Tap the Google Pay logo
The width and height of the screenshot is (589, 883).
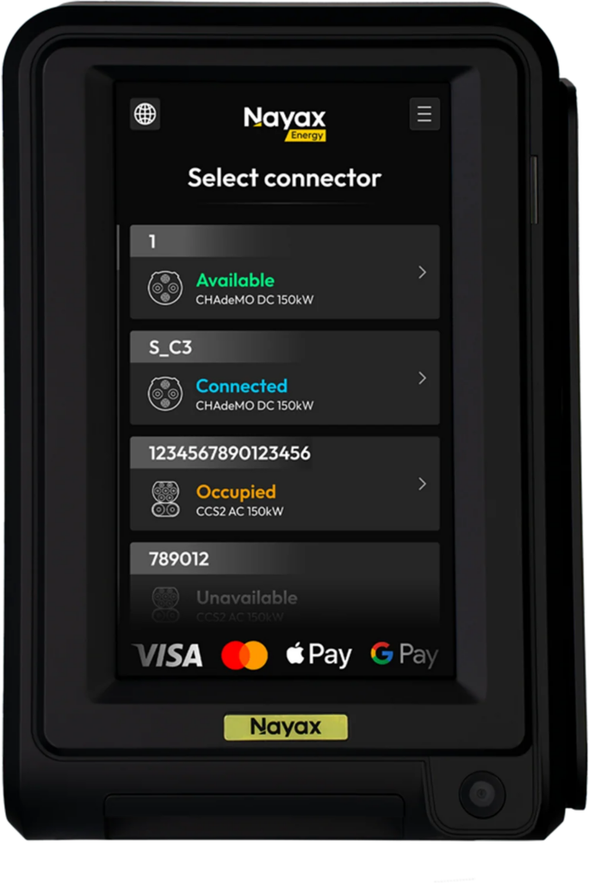(x=404, y=655)
